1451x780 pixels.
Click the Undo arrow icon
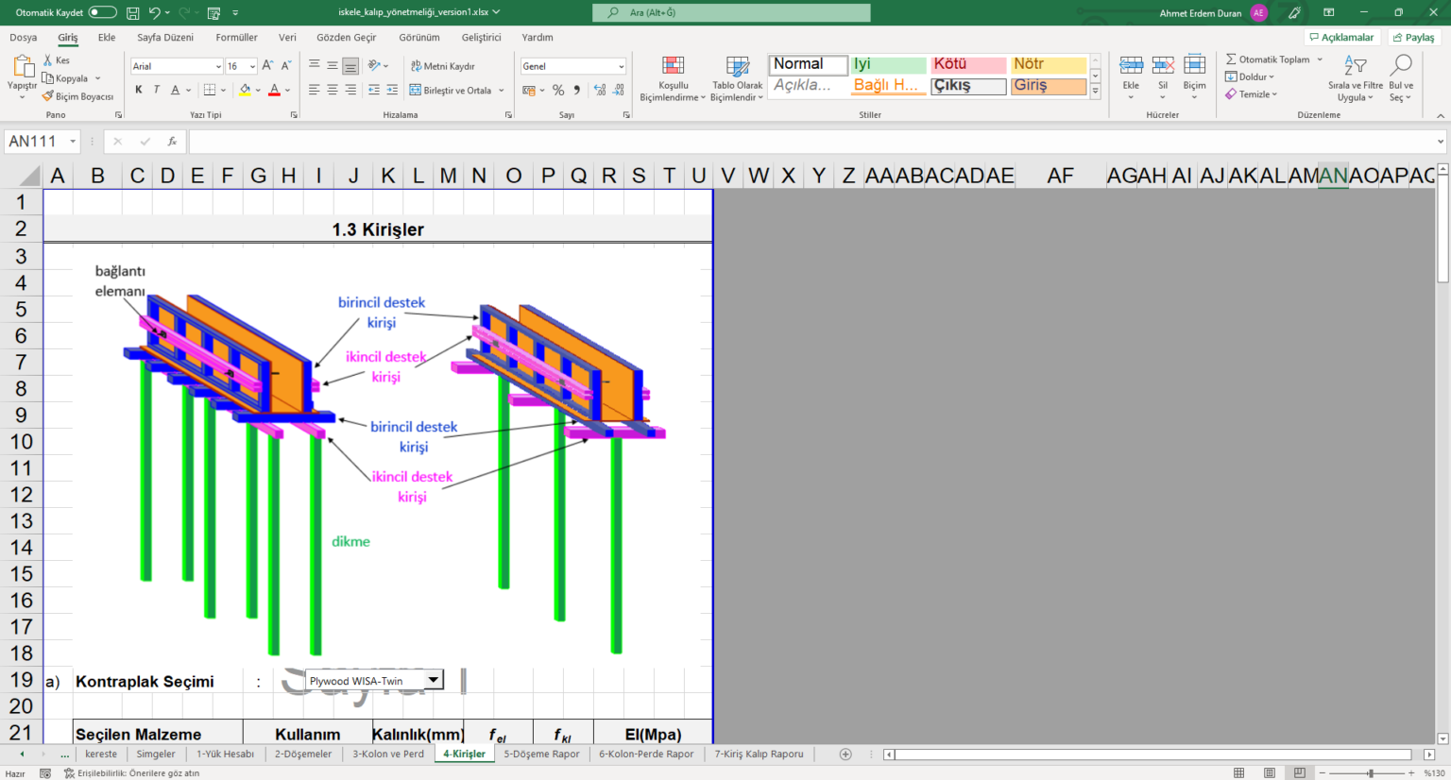point(155,13)
